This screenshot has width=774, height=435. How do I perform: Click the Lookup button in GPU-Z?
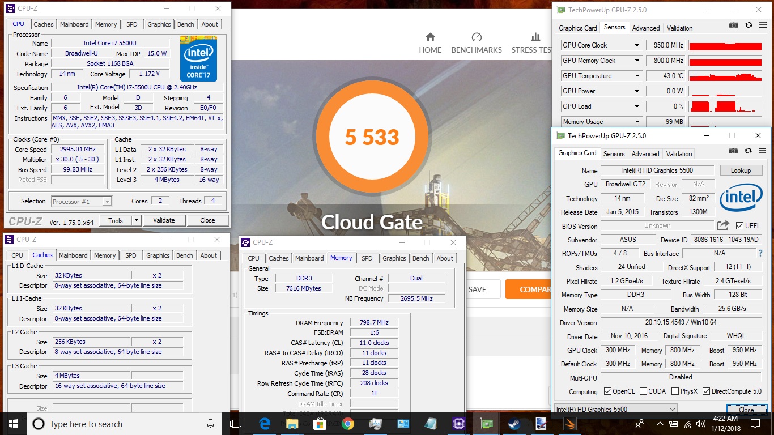741,170
